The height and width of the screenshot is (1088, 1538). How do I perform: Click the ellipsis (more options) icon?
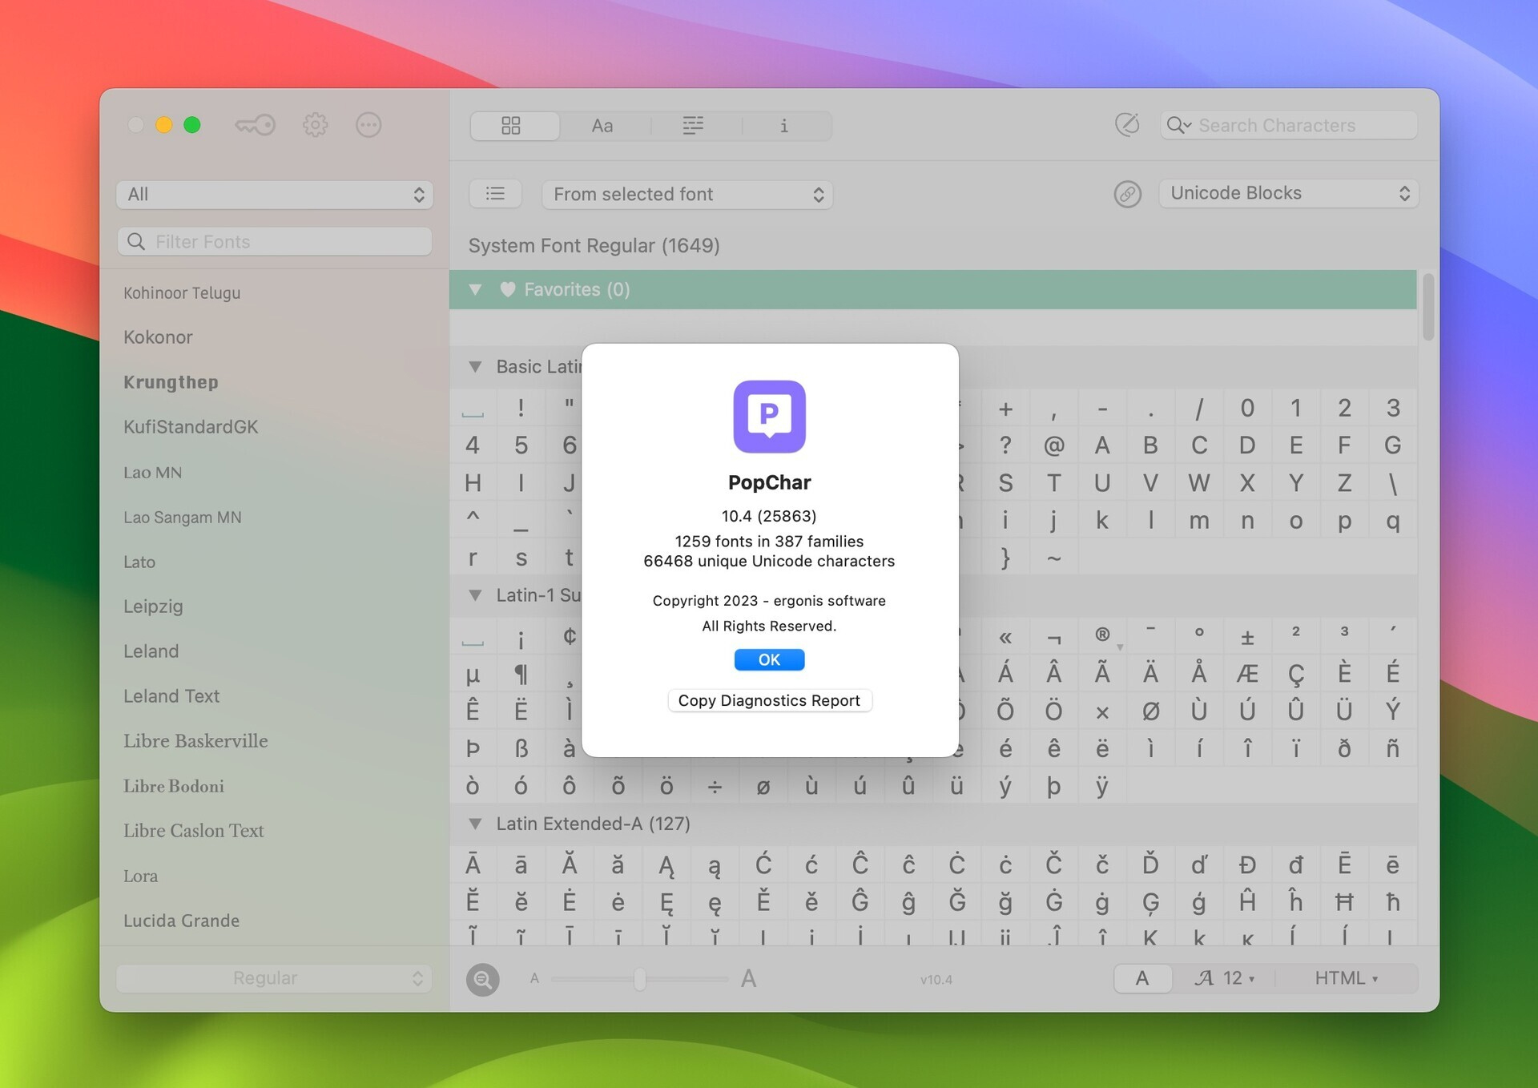click(368, 125)
